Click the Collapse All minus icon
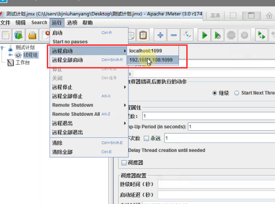Screen dimensions: 275x204 tap(174, 35)
